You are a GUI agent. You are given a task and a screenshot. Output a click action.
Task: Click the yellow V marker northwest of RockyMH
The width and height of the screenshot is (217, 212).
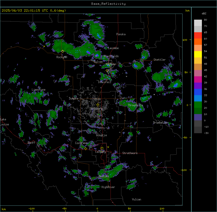44,46
